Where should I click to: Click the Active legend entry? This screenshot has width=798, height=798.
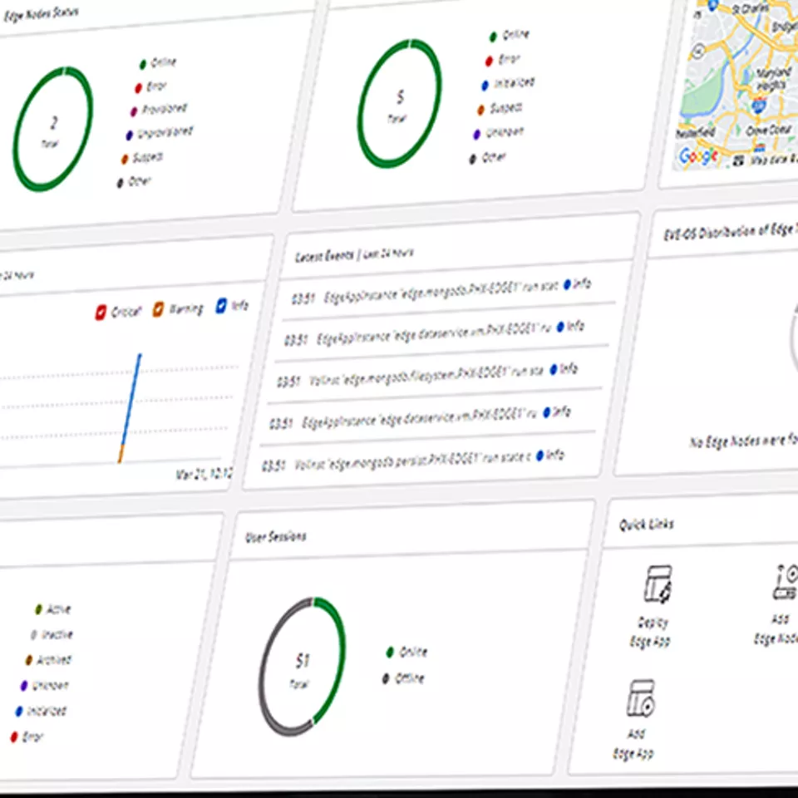pos(53,609)
